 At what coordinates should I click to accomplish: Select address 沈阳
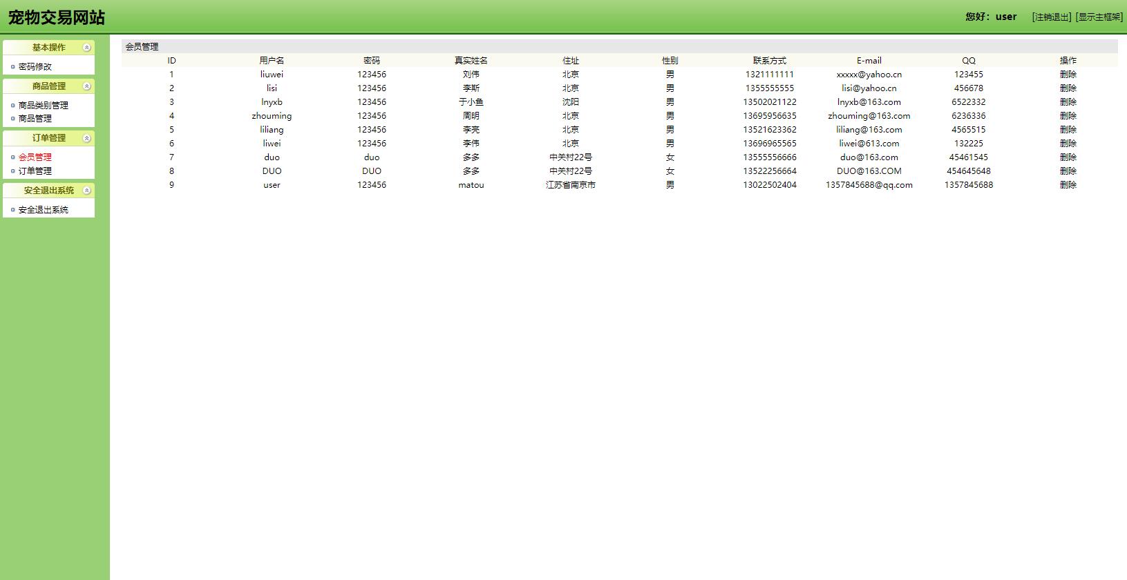pyautogui.click(x=571, y=102)
